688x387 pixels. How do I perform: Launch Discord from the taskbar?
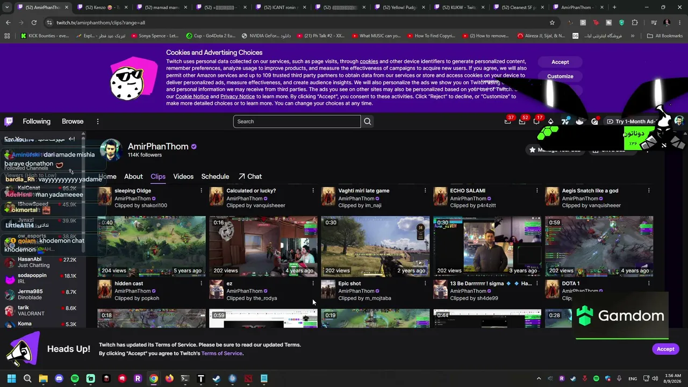[x=59, y=378]
